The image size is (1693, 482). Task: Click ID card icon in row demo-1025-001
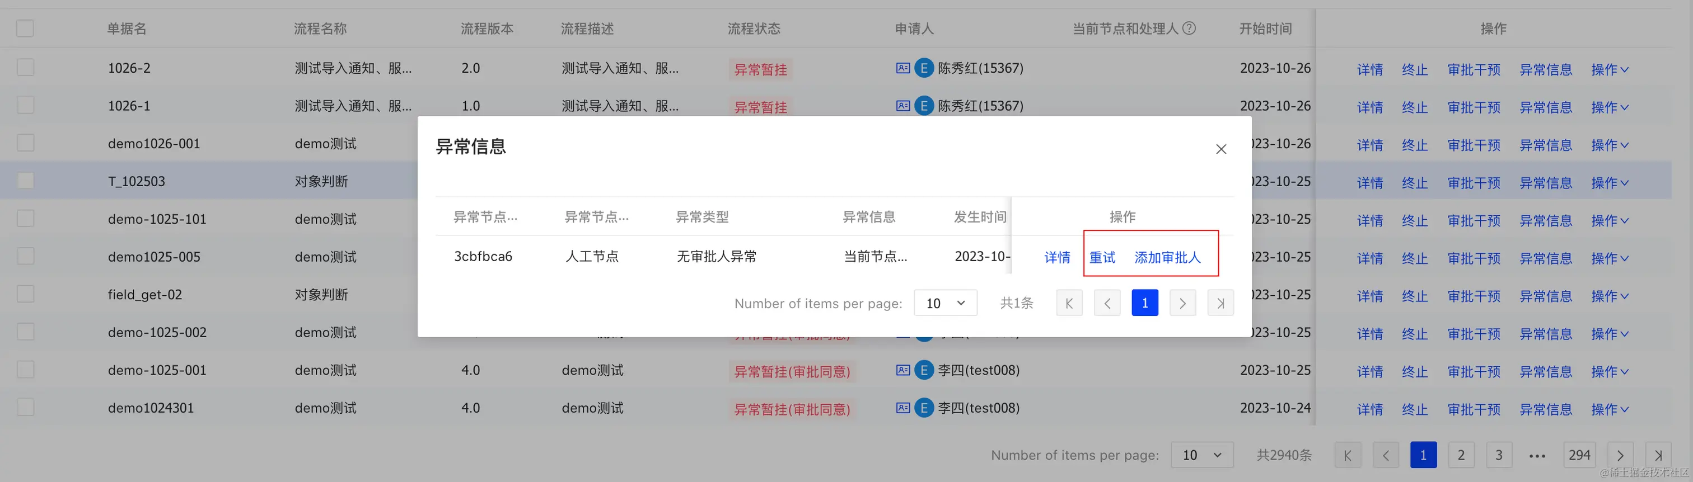coord(902,370)
